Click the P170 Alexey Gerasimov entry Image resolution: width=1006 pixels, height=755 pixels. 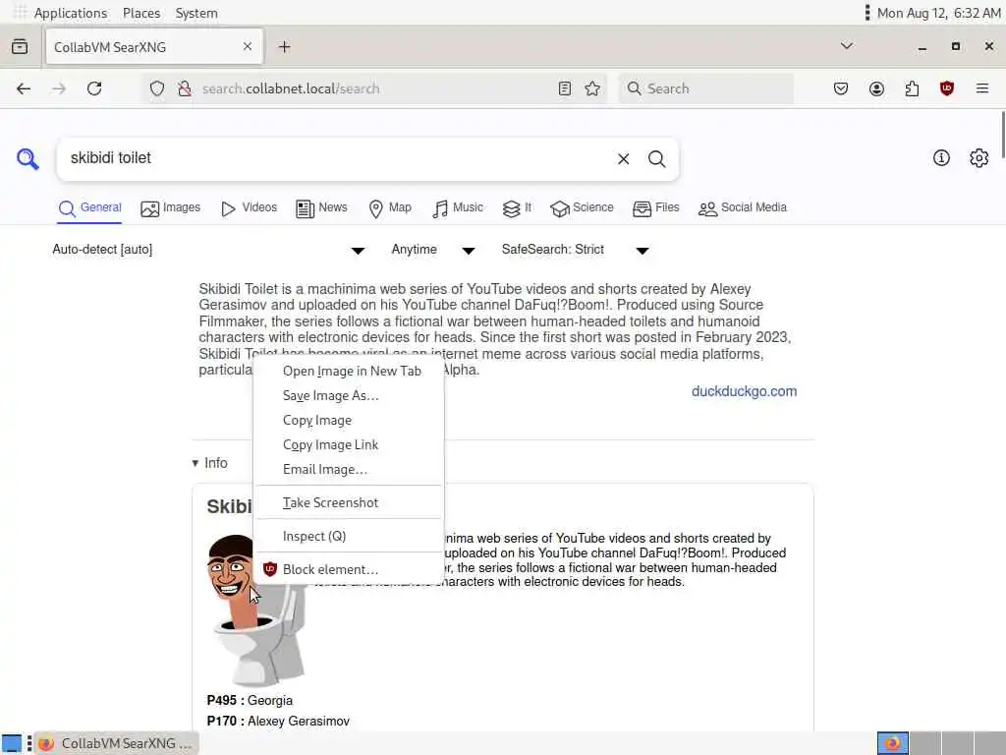click(x=278, y=721)
